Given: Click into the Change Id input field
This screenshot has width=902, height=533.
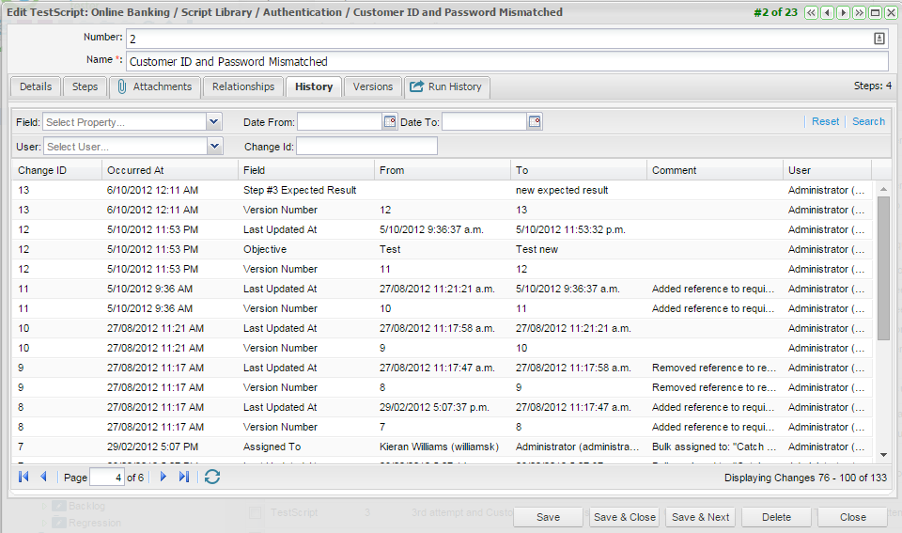Looking at the screenshot, I should point(366,147).
